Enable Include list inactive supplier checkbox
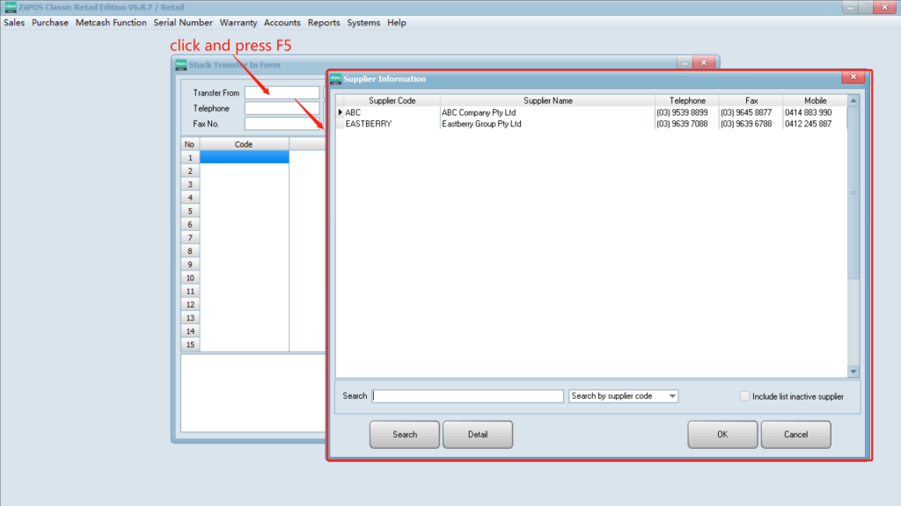The width and height of the screenshot is (901, 506). (x=745, y=396)
